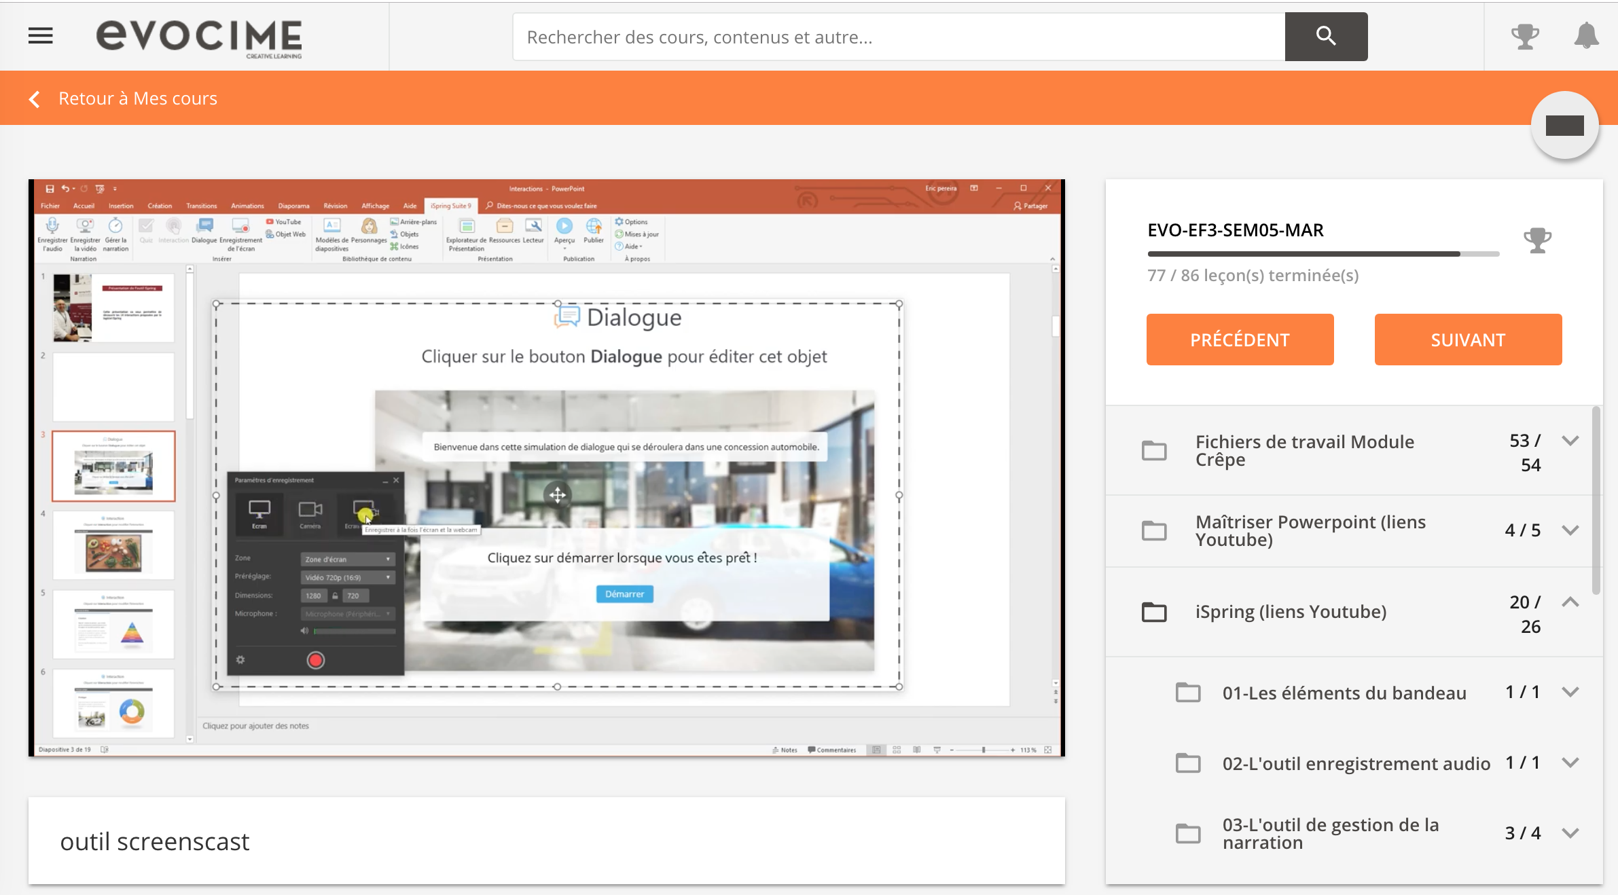Image resolution: width=1618 pixels, height=895 pixels.
Task: Open Maîtriser Powerpoint (liens Youtube) row
Action: (x=1354, y=531)
